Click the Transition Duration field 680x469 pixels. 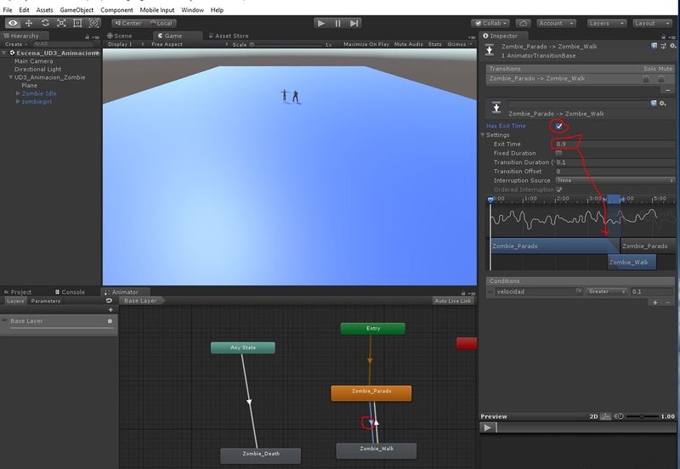(x=615, y=162)
